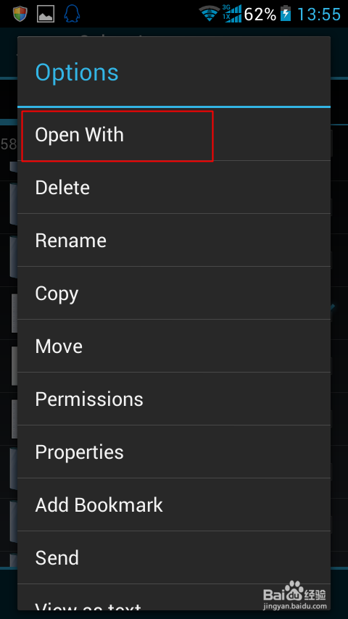Click the Options dialog title
The height and width of the screenshot is (619, 348).
pos(77,72)
